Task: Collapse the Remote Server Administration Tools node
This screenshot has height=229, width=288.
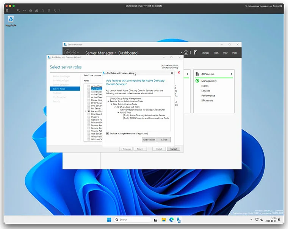Action: (x=108, y=101)
